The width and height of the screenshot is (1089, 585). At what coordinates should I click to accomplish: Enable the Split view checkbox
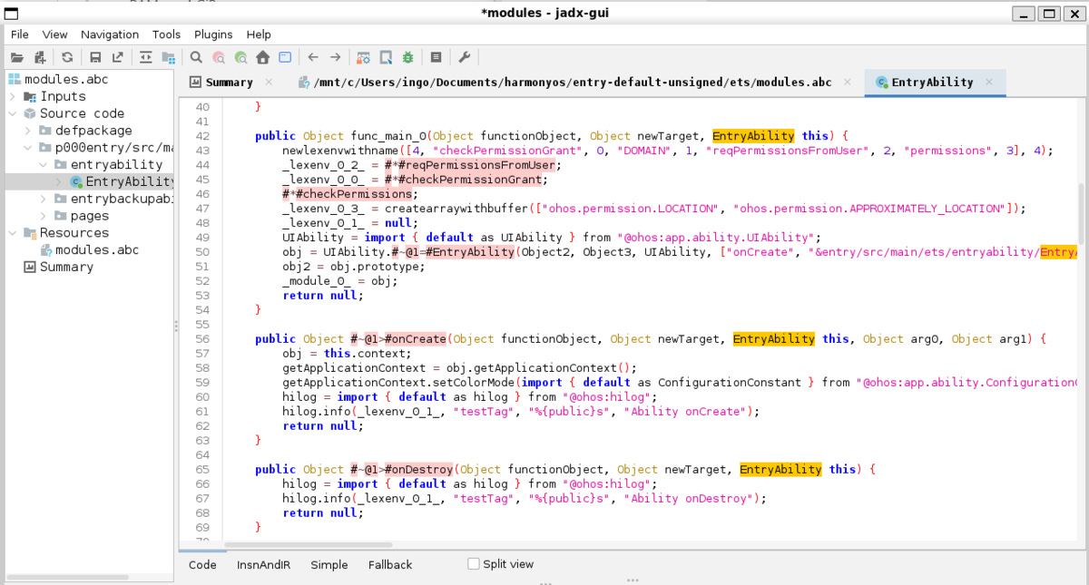pos(473,564)
